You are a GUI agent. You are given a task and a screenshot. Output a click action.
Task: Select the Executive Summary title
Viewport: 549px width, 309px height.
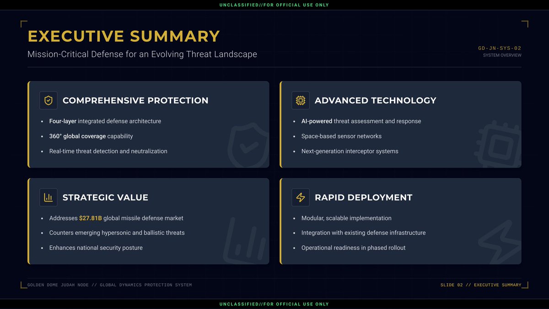point(124,36)
